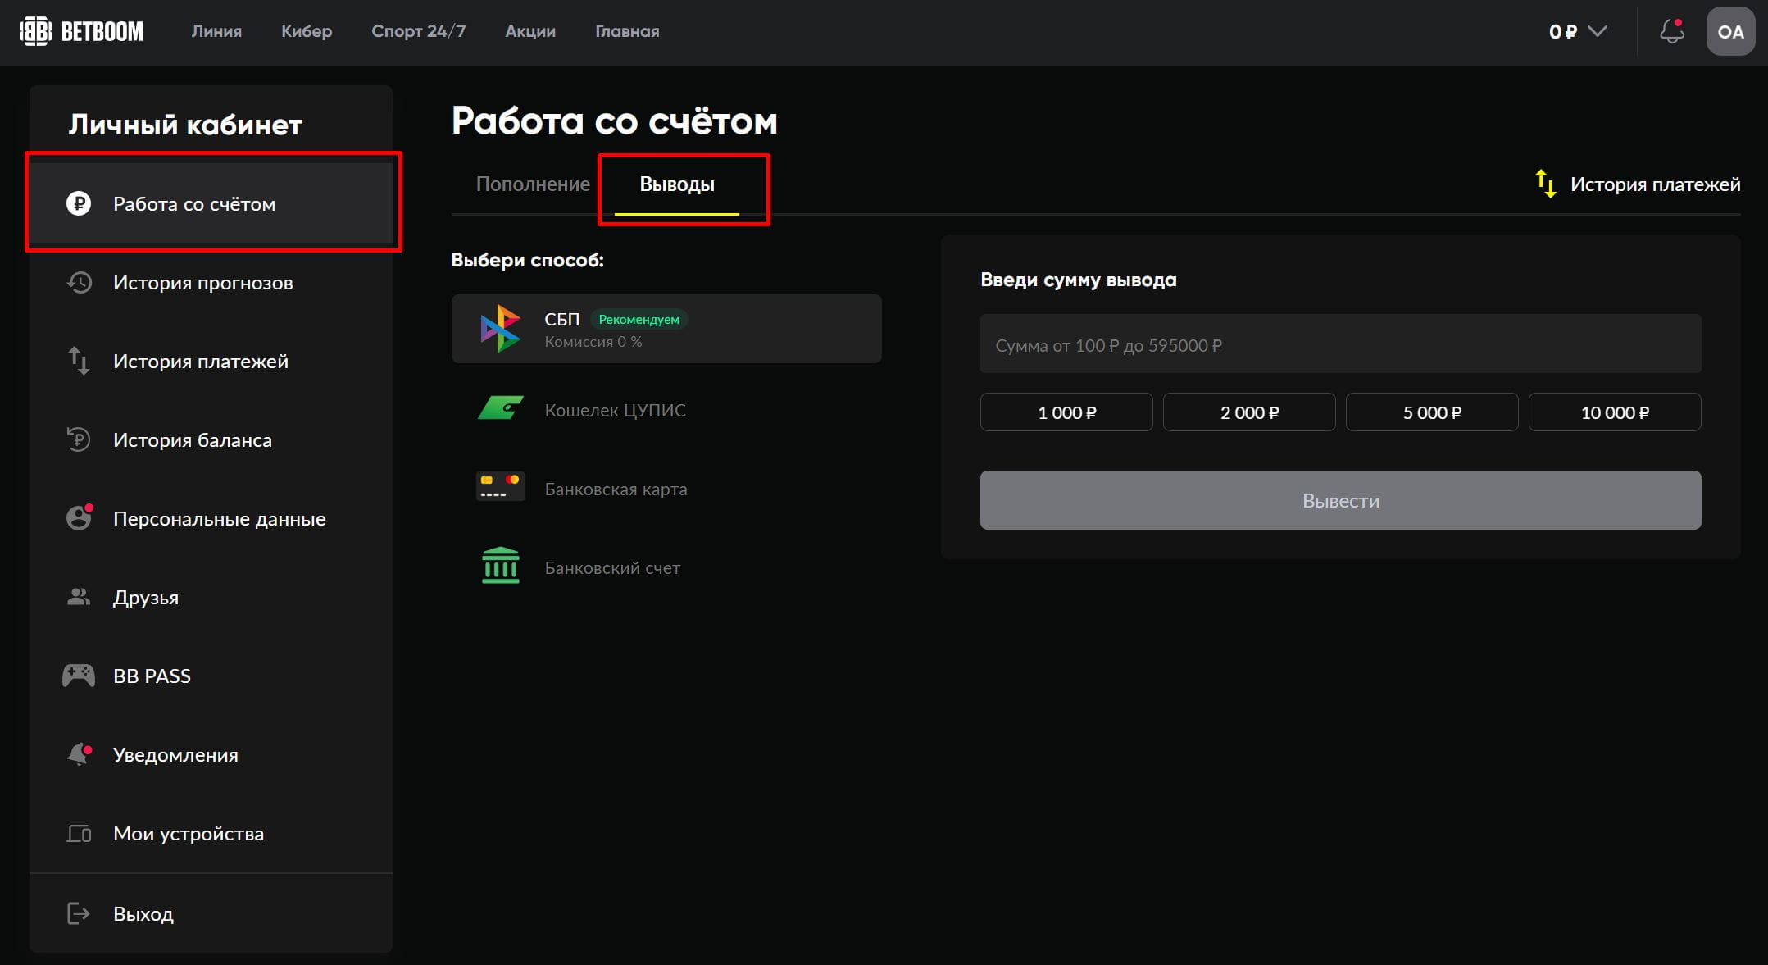
Task: Click the Мои устройства devices icon
Action: point(79,834)
